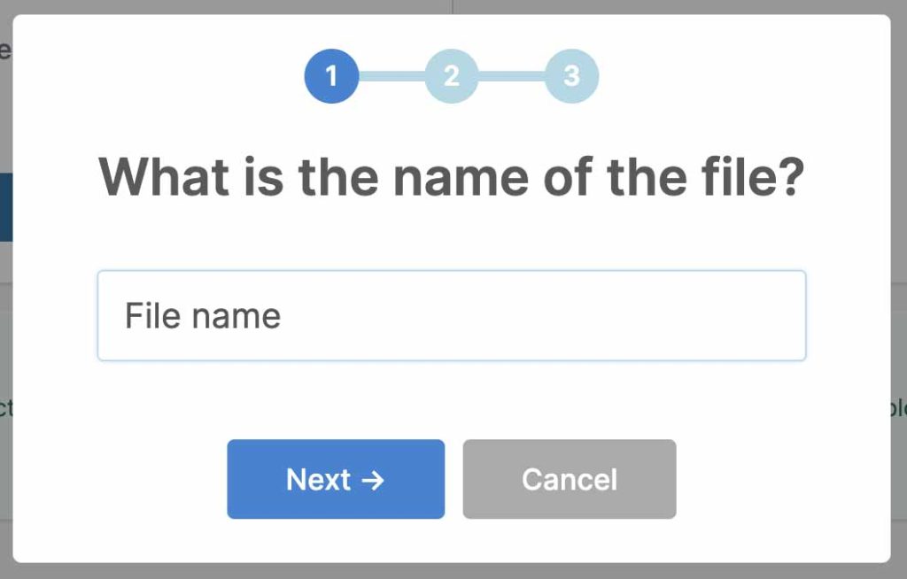Click inside the File name input field
This screenshot has width=907, height=579.
pyautogui.click(x=452, y=315)
